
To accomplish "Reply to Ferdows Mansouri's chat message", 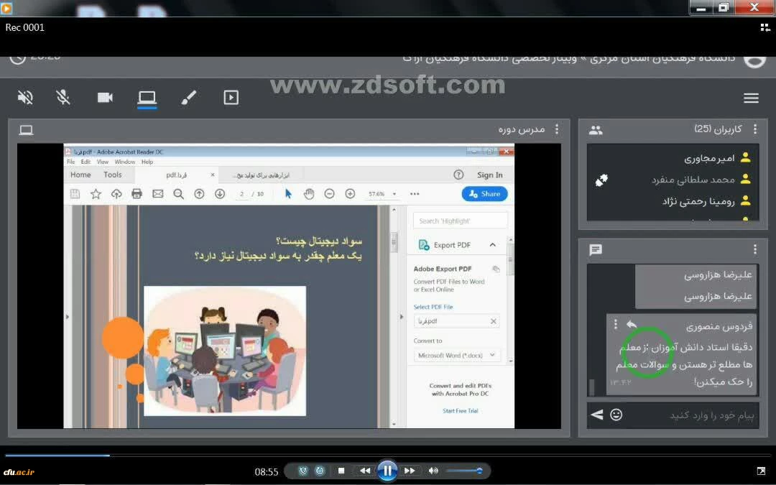I will [632, 325].
